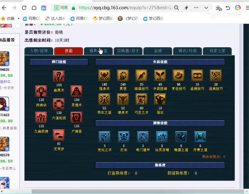Click the 幽冥术 skill icon
The width and height of the screenshot is (249, 194).
pos(59,77)
